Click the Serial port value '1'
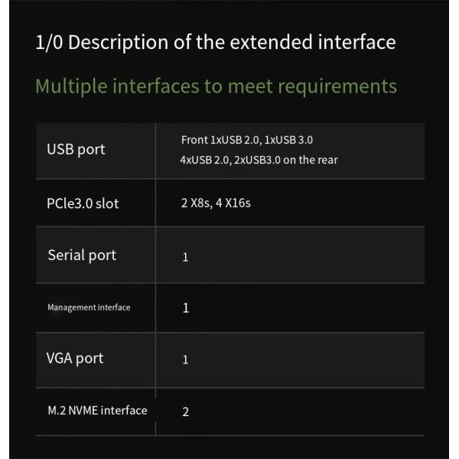This screenshot has width=459, height=459. click(x=185, y=257)
